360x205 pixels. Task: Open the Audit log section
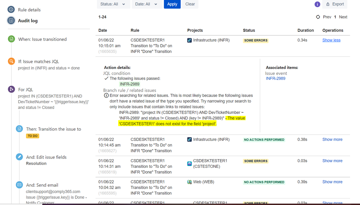tap(28, 21)
